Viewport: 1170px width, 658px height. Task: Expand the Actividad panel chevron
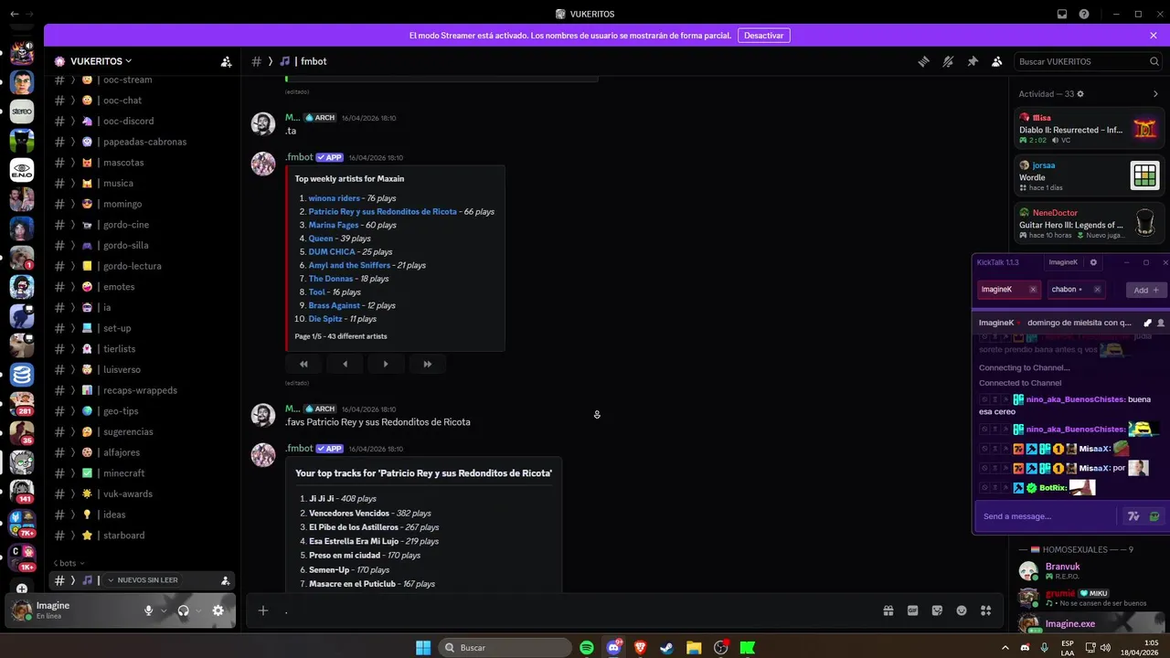click(x=1155, y=94)
